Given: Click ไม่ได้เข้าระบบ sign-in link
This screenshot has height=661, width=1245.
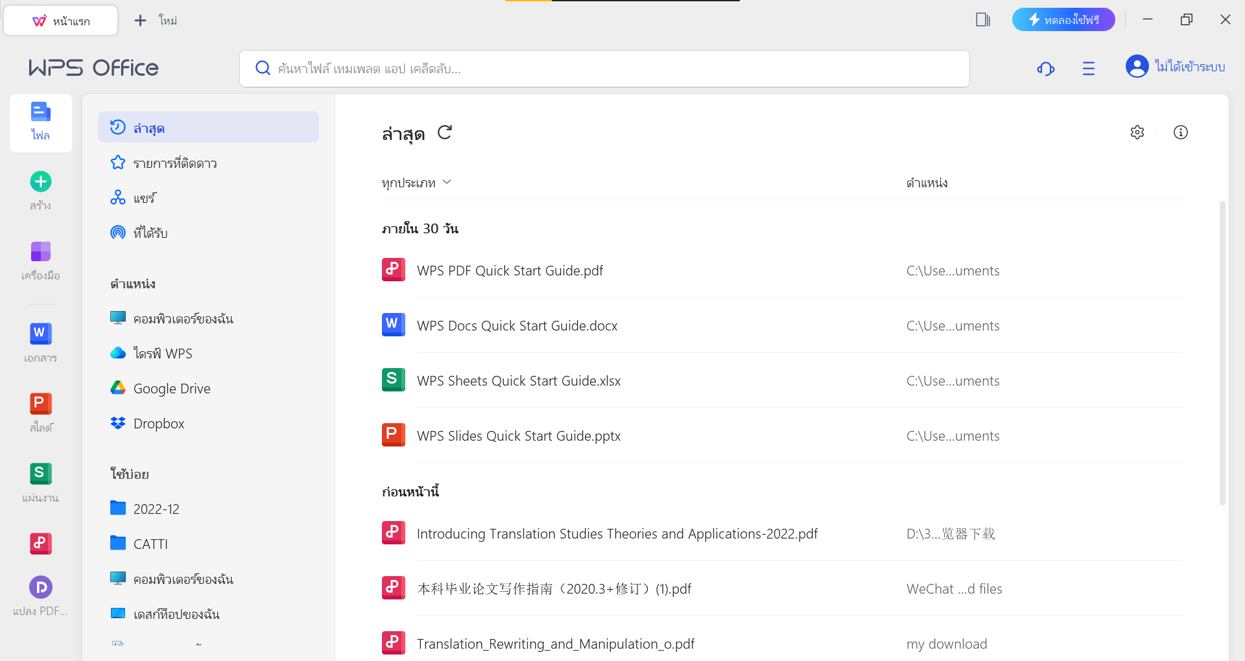Looking at the screenshot, I should [1189, 67].
